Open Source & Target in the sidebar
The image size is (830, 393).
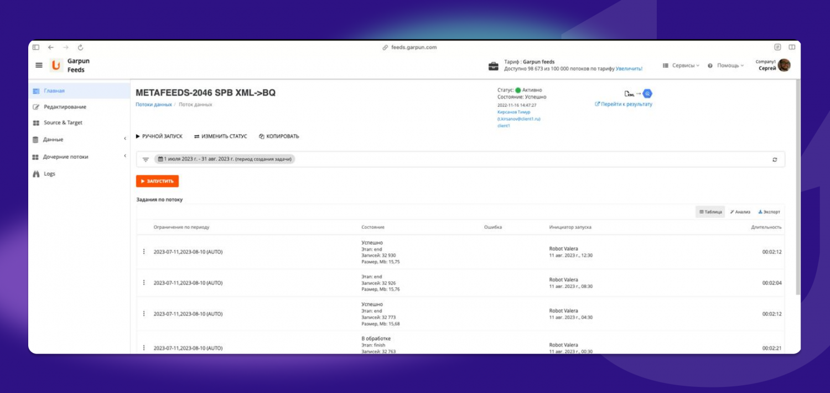(x=63, y=123)
